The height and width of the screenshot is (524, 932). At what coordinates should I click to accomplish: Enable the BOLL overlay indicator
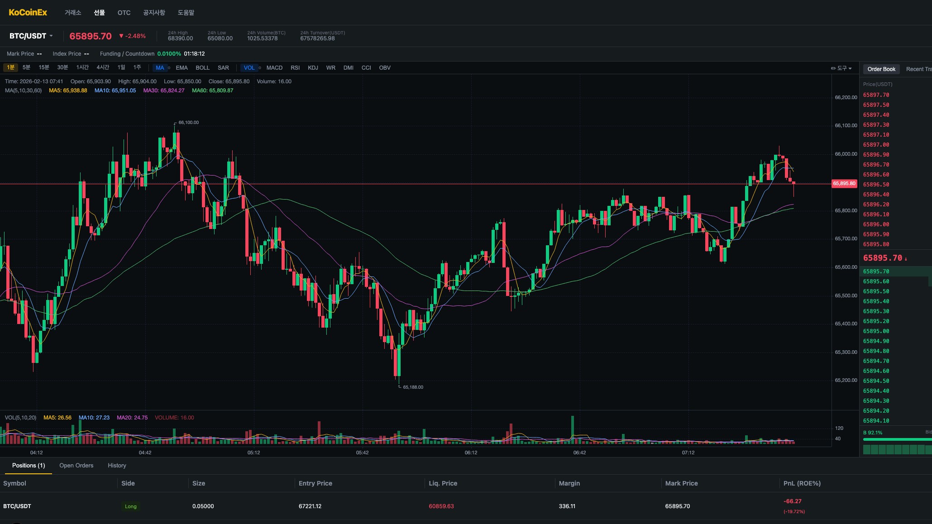coord(202,68)
